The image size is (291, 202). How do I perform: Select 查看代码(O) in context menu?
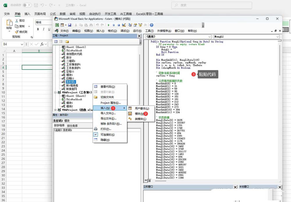click(x=110, y=86)
